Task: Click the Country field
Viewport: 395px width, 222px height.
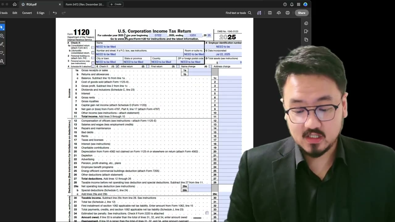Action: (164, 62)
